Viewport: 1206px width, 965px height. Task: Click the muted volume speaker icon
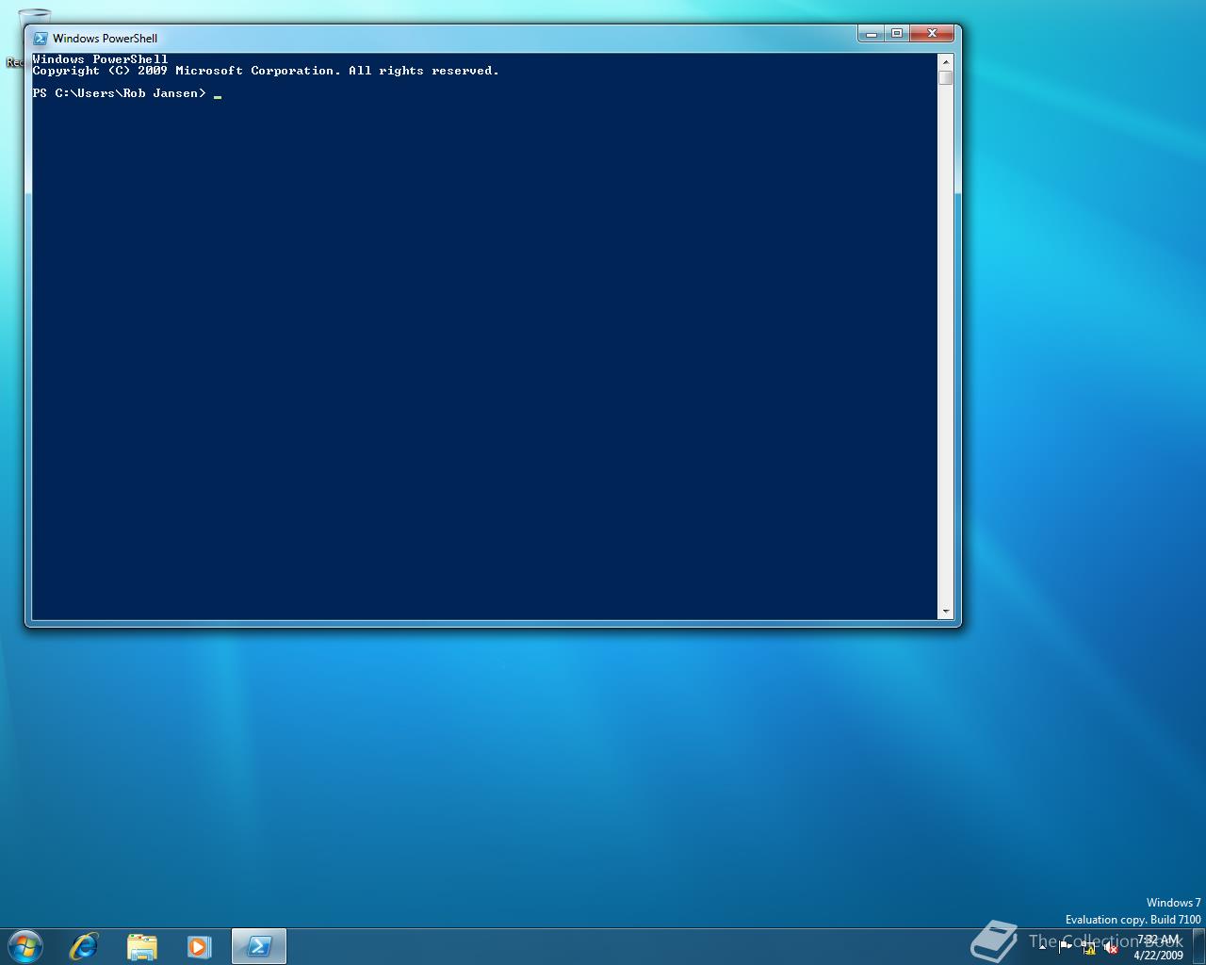pos(1111,948)
